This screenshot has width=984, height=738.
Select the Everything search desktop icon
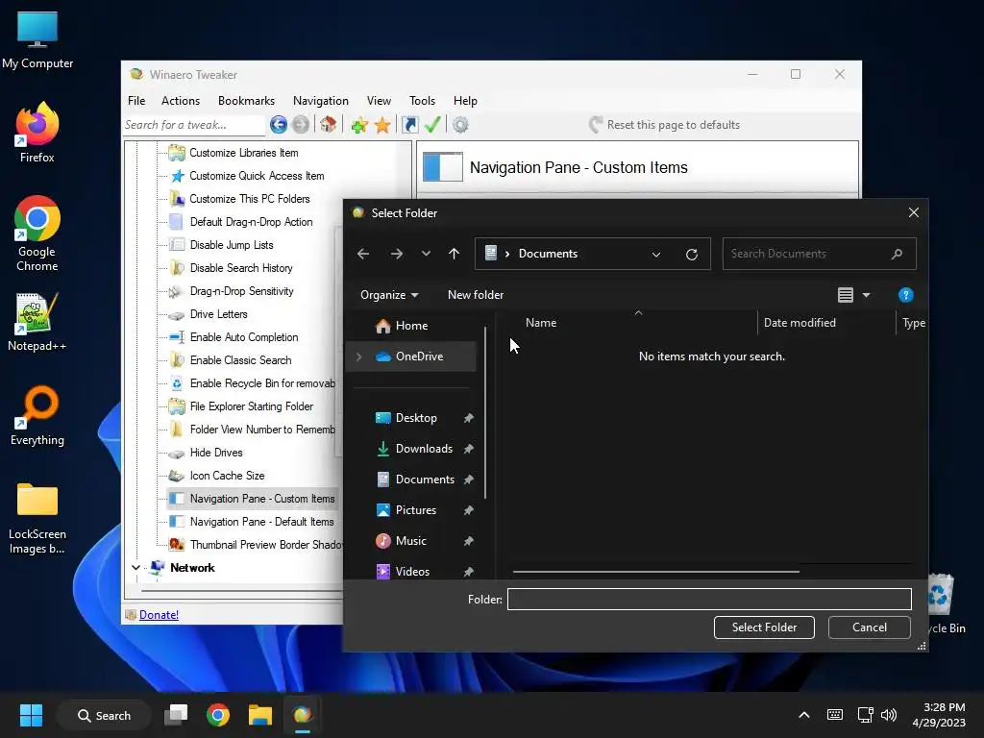[x=37, y=416]
